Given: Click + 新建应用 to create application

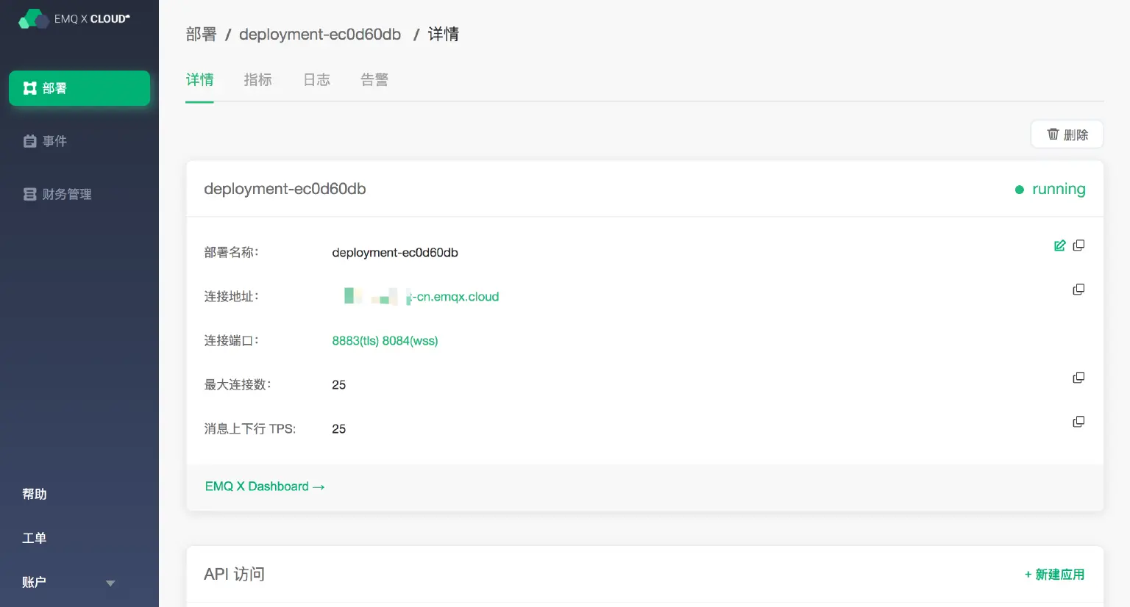Looking at the screenshot, I should click(1054, 575).
